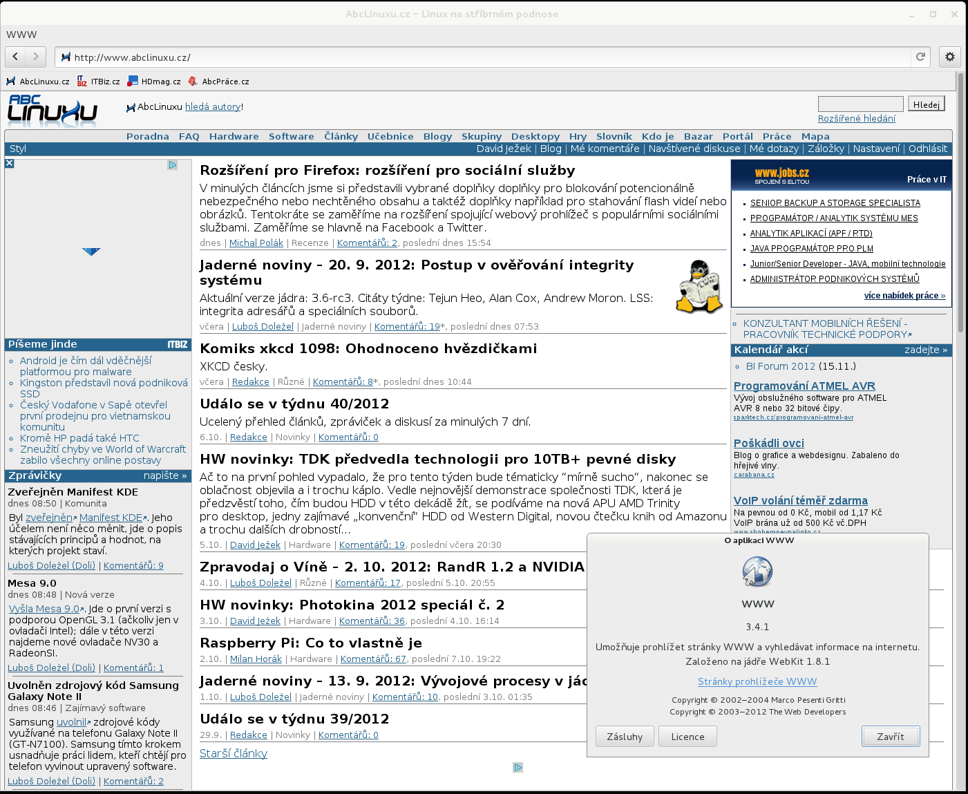Open Programování ATMEL AVR ad link
Screen dimensions: 968x794
click(804, 386)
